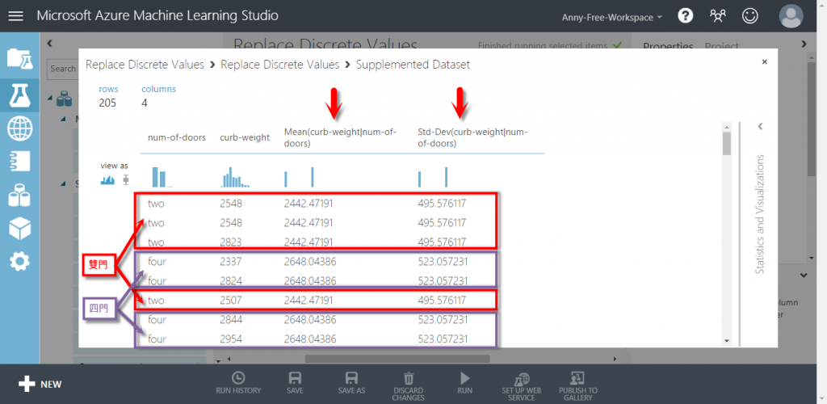Collapse the right properties pane chevron
Viewport: 827px width, 404px height.
(804, 44)
